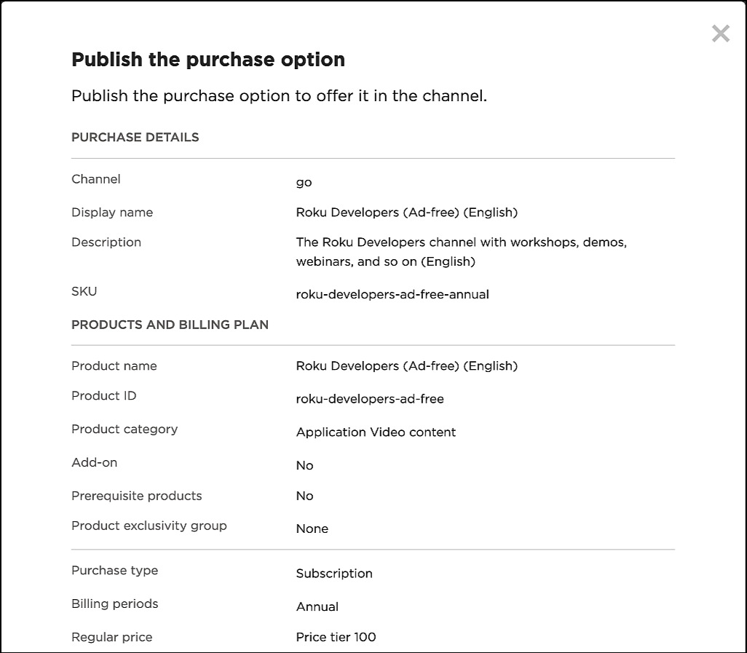Viewport: 747px width, 653px height.
Task: Click the Channel value 'go'
Action: 304,183
